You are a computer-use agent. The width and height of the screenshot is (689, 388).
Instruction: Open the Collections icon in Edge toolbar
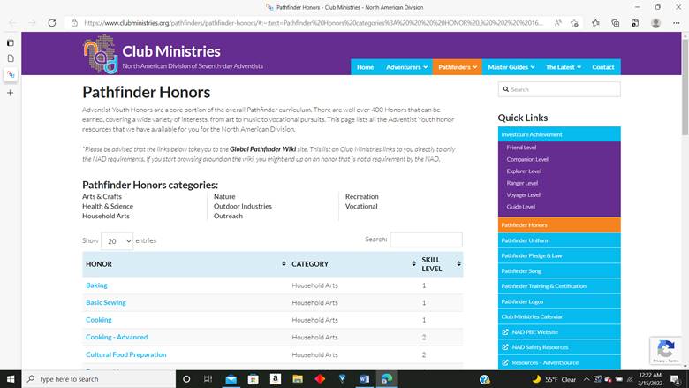click(x=615, y=23)
